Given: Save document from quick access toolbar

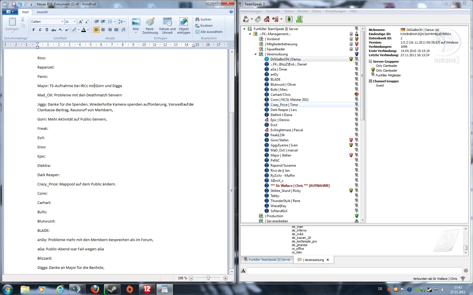Looking at the screenshot, I should 14,4.
